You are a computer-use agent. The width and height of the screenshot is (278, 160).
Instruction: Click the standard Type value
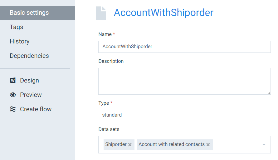[x=112, y=115]
